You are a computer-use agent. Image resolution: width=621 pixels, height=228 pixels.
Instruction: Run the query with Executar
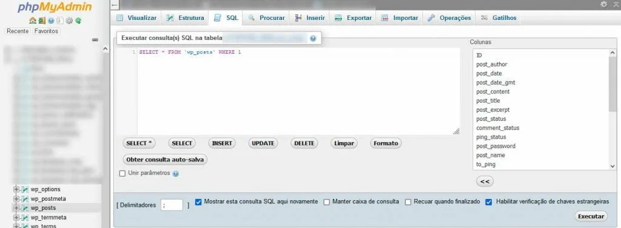tap(591, 216)
